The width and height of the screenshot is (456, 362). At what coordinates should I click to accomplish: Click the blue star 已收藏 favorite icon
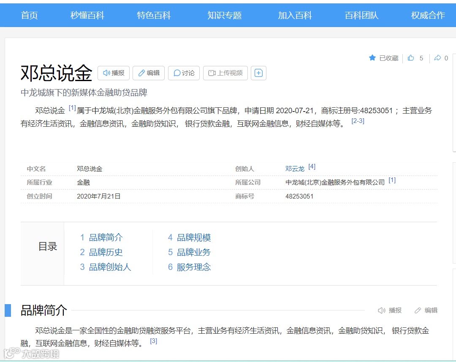click(x=372, y=58)
